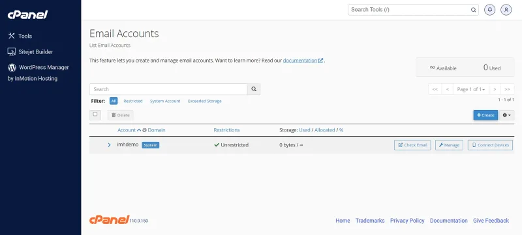Sort by storage Allocated

point(324,130)
